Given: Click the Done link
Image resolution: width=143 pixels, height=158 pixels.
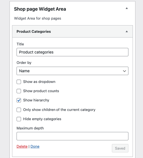Looking at the screenshot, I should 35,147.
